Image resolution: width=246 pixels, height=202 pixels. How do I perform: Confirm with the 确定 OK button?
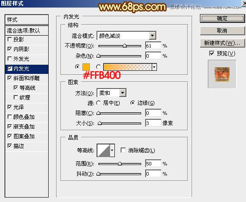click(222, 18)
